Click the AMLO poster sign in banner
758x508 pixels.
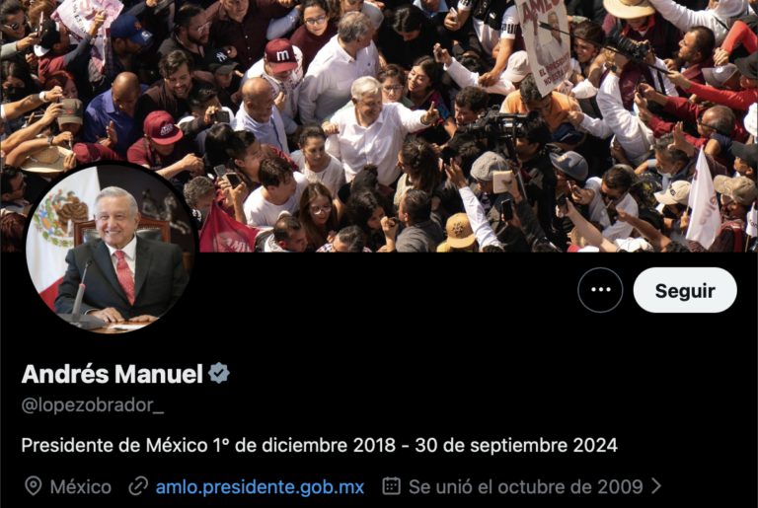[x=545, y=43]
